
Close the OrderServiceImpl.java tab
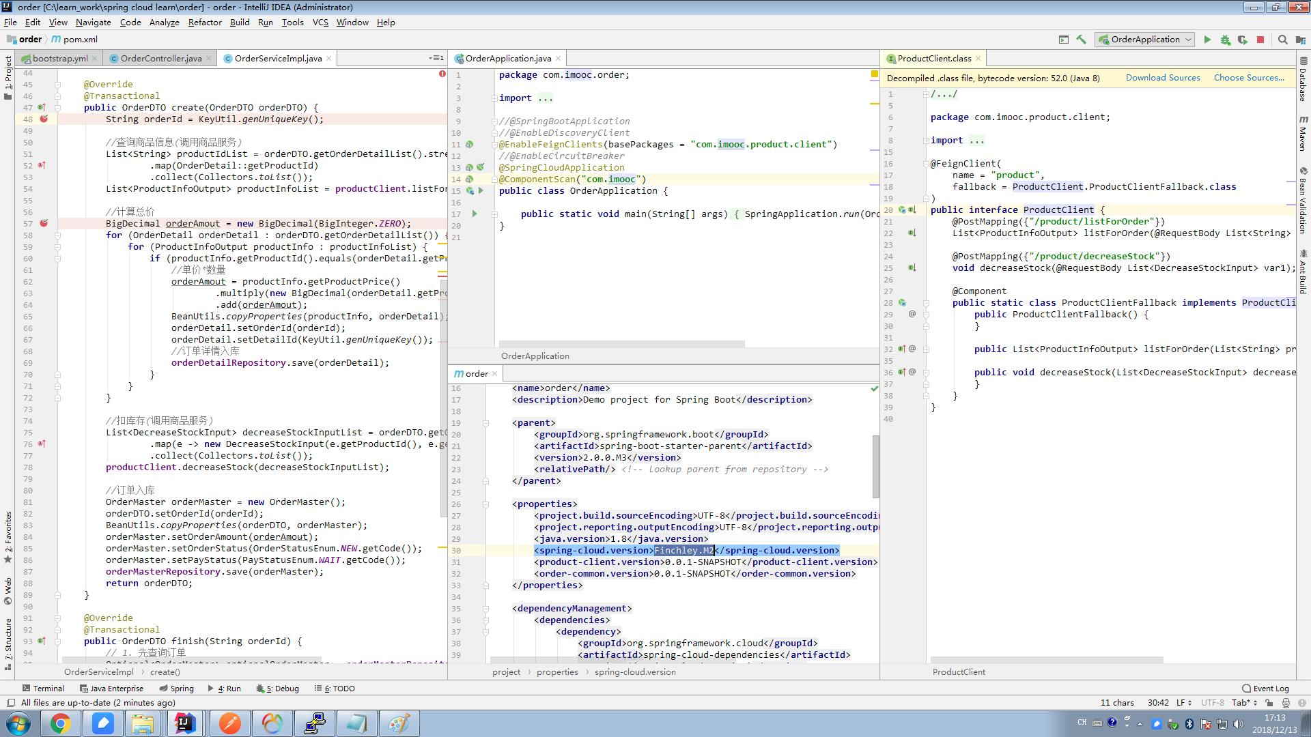329,59
